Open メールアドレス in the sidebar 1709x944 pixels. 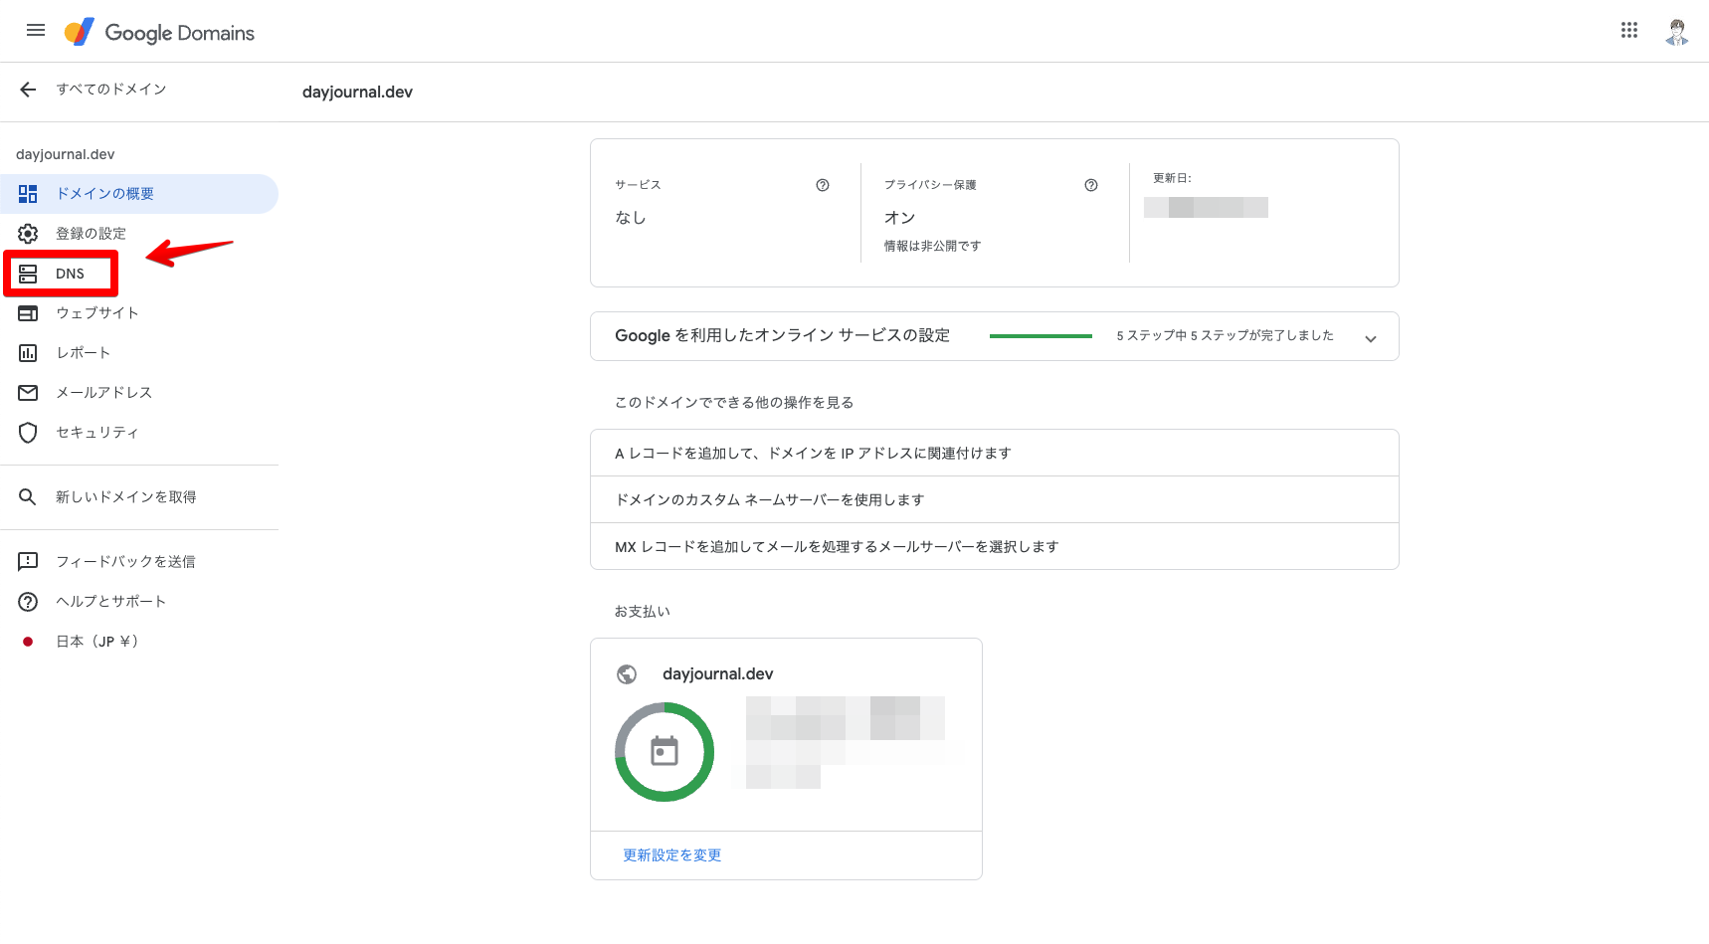[x=139, y=393]
